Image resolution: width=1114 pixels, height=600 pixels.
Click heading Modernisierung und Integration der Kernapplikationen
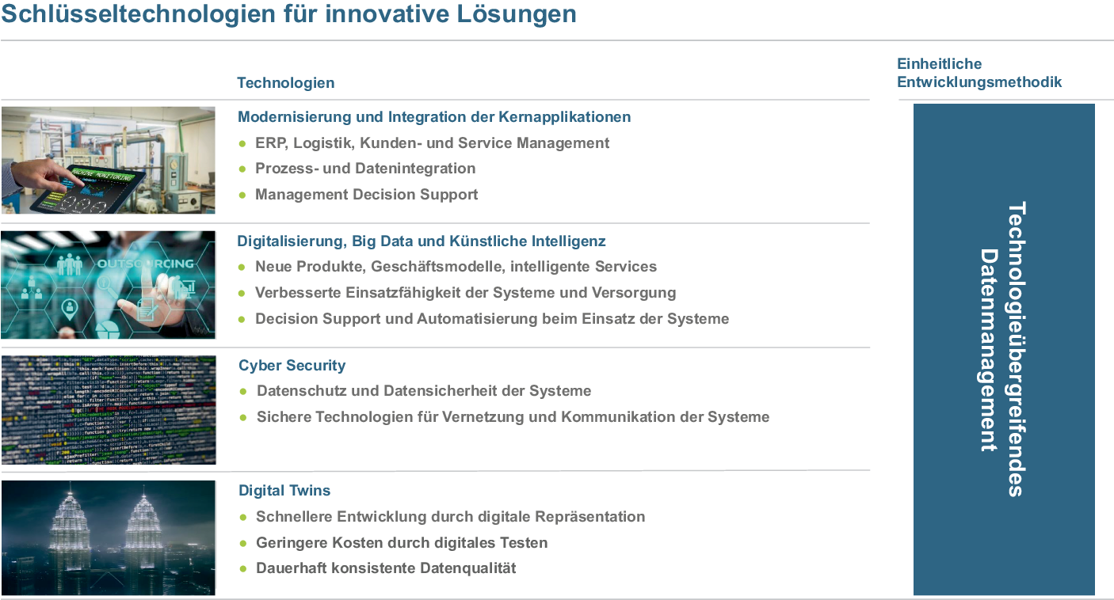pos(434,117)
